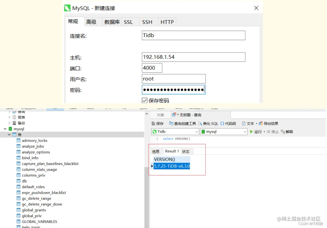Click the table icon beside bind_info
This screenshot has width=327, height=228.
point(18,158)
